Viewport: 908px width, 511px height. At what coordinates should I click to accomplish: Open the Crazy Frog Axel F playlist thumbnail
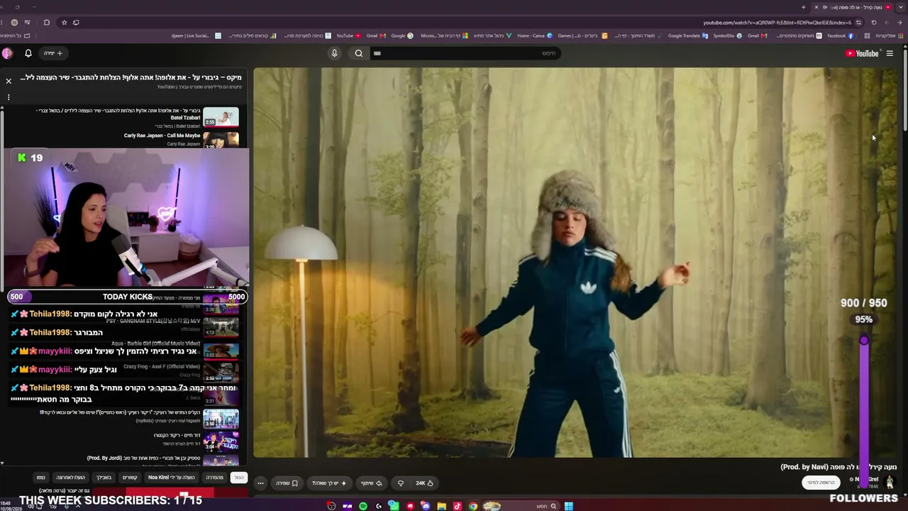tap(221, 373)
